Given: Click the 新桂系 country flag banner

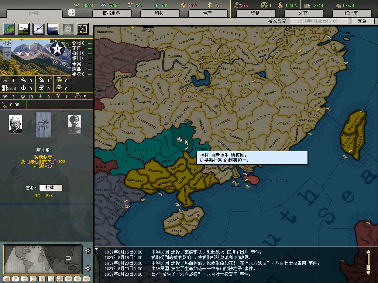Looking at the screenshot, I should (44, 125).
